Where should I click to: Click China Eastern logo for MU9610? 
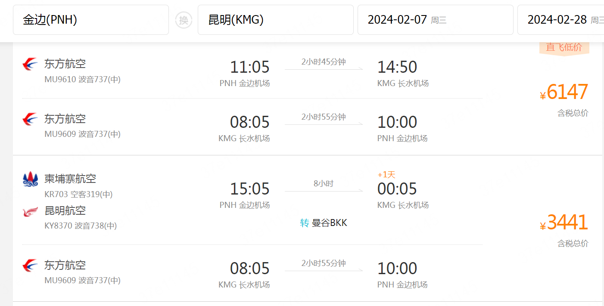30,64
